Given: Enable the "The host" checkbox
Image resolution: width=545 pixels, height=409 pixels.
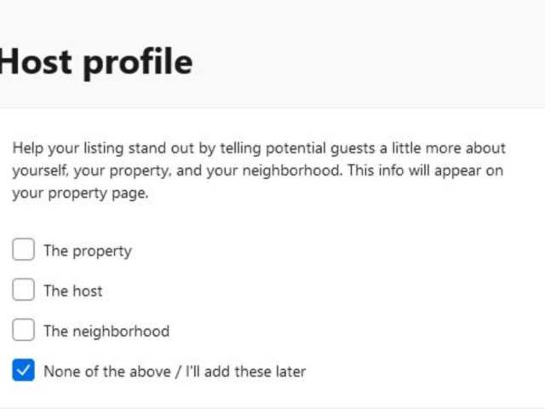Looking at the screenshot, I should [23, 291].
